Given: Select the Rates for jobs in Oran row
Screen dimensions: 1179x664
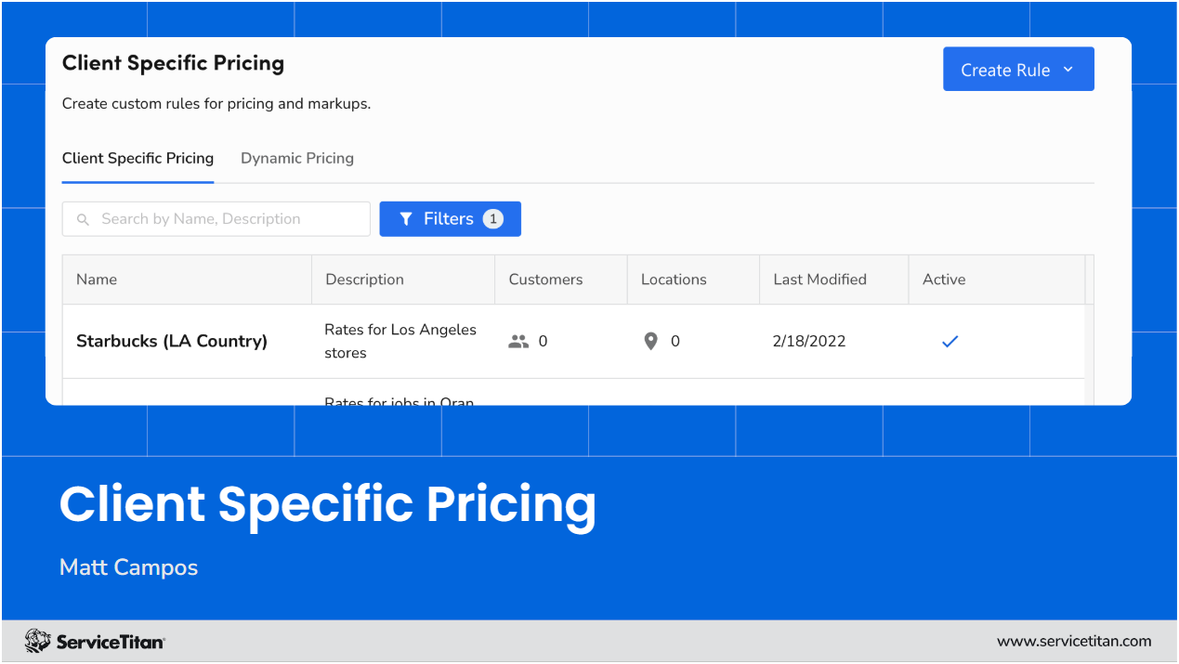Looking at the screenshot, I should click(x=400, y=399).
